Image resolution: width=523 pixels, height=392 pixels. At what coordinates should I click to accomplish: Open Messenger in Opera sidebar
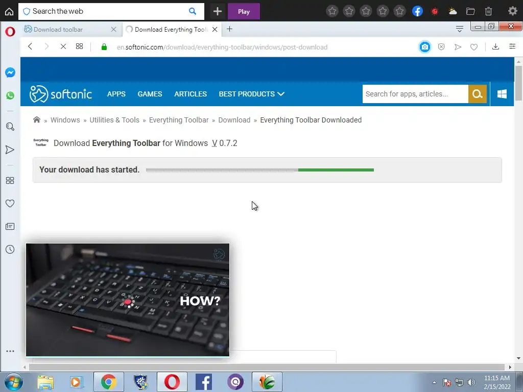10,72
